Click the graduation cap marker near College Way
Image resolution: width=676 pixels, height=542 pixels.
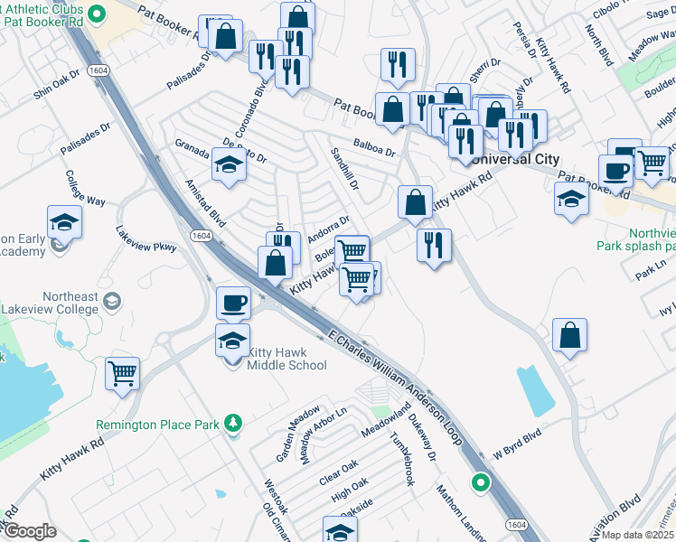tap(65, 221)
